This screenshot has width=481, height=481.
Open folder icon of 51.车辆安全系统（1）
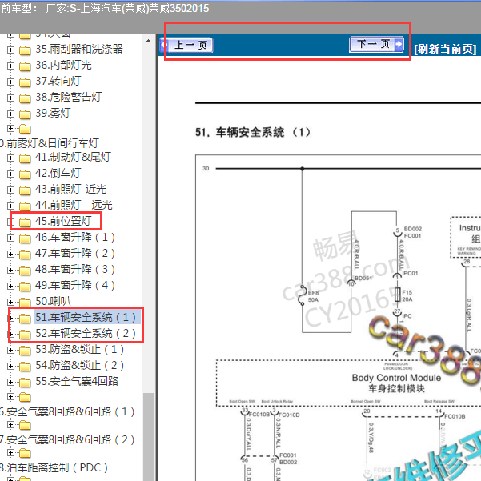point(25,318)
